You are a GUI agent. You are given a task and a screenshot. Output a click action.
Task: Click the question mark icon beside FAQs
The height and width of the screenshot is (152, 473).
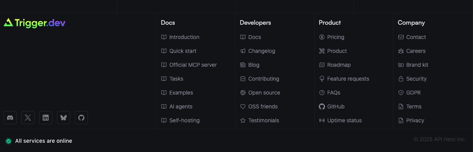click(322, 93)
